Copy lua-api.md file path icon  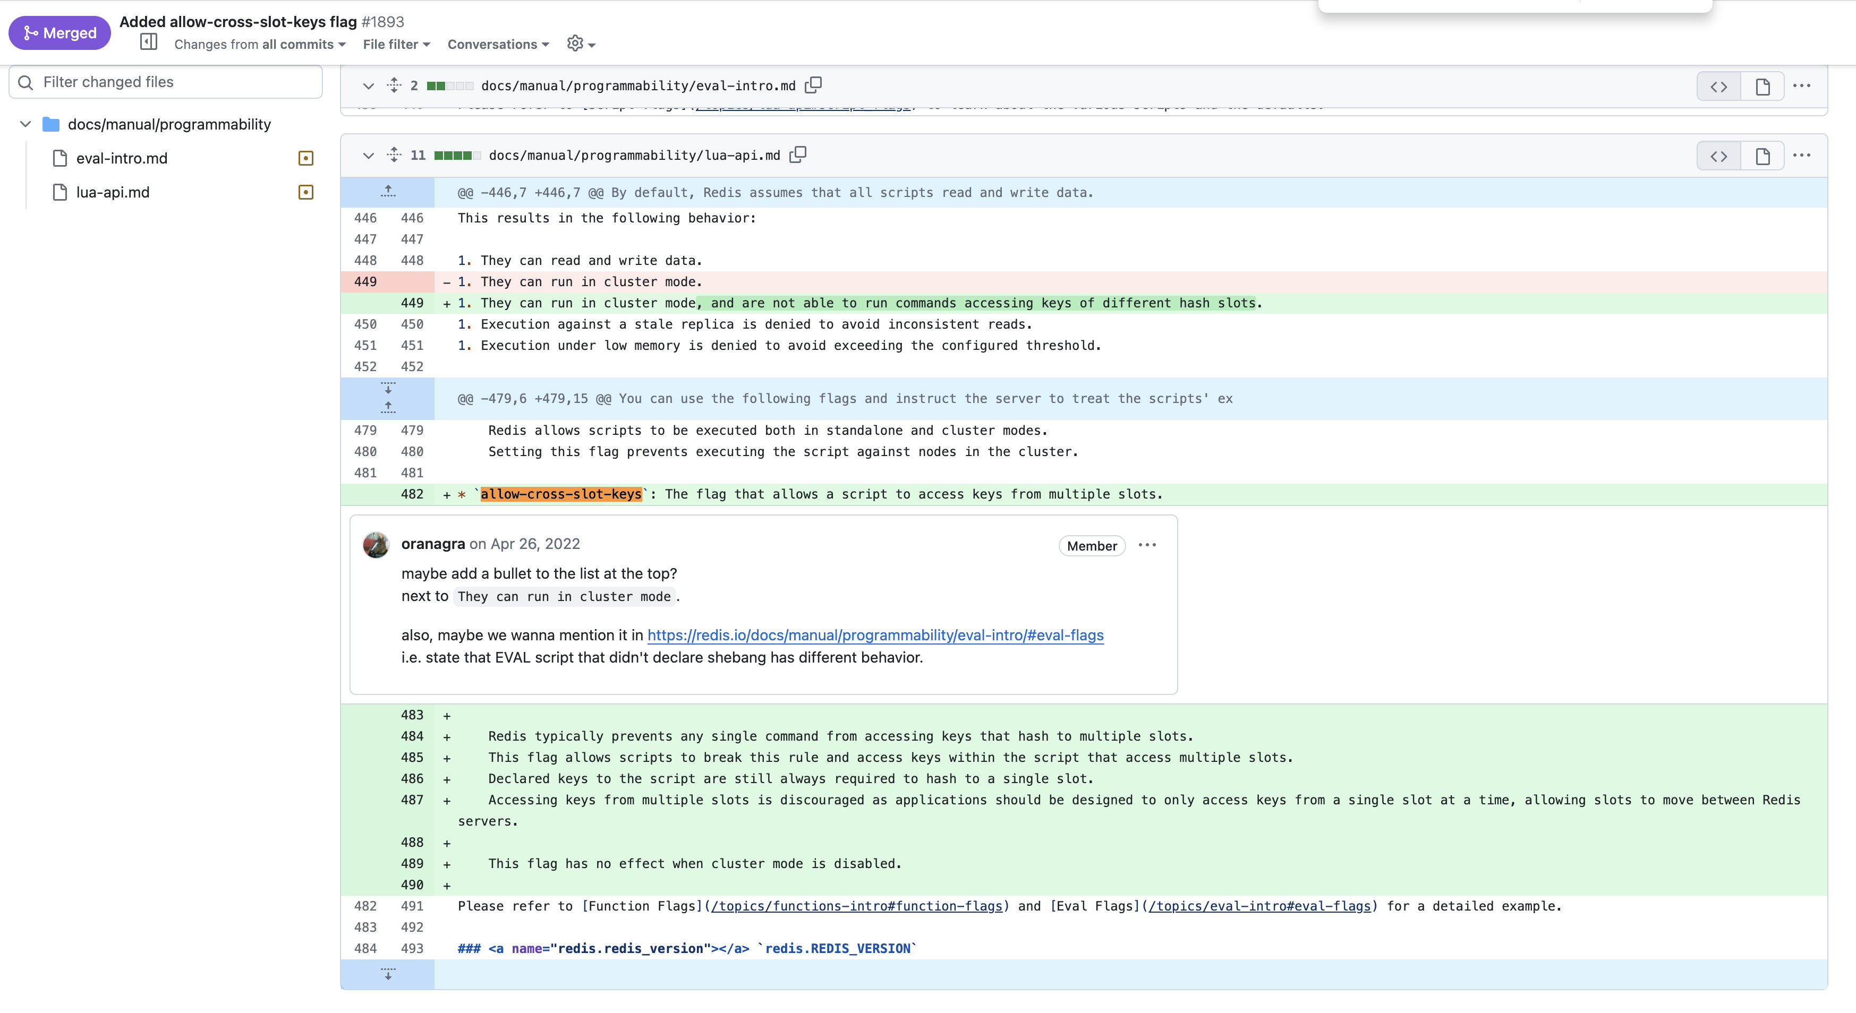(x=797, y=155)
